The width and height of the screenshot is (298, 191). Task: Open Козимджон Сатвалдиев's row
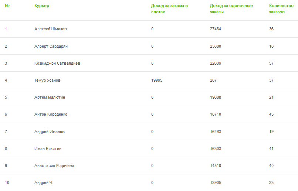tap(57, 63)
